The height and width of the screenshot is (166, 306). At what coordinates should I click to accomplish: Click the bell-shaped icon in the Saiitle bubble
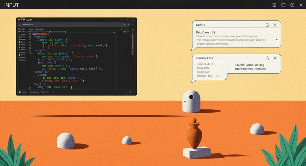(x=267, y=25)
